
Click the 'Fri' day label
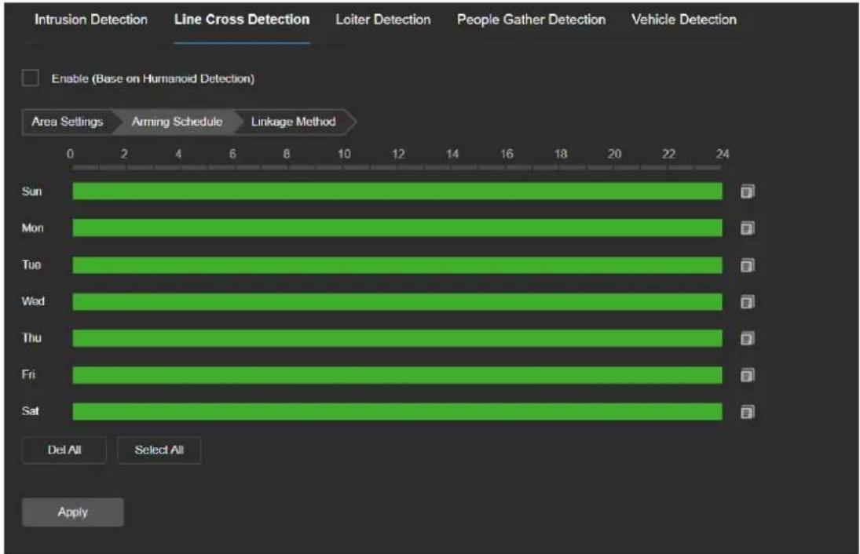(x=28, y=375)
